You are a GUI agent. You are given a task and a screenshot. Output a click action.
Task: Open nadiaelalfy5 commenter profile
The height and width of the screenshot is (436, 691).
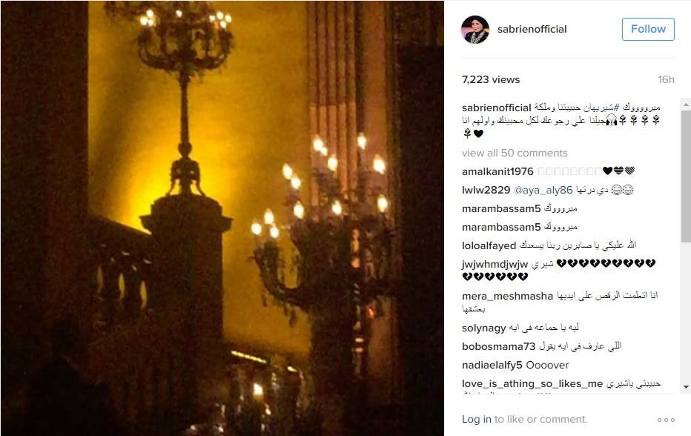(492, 365)
